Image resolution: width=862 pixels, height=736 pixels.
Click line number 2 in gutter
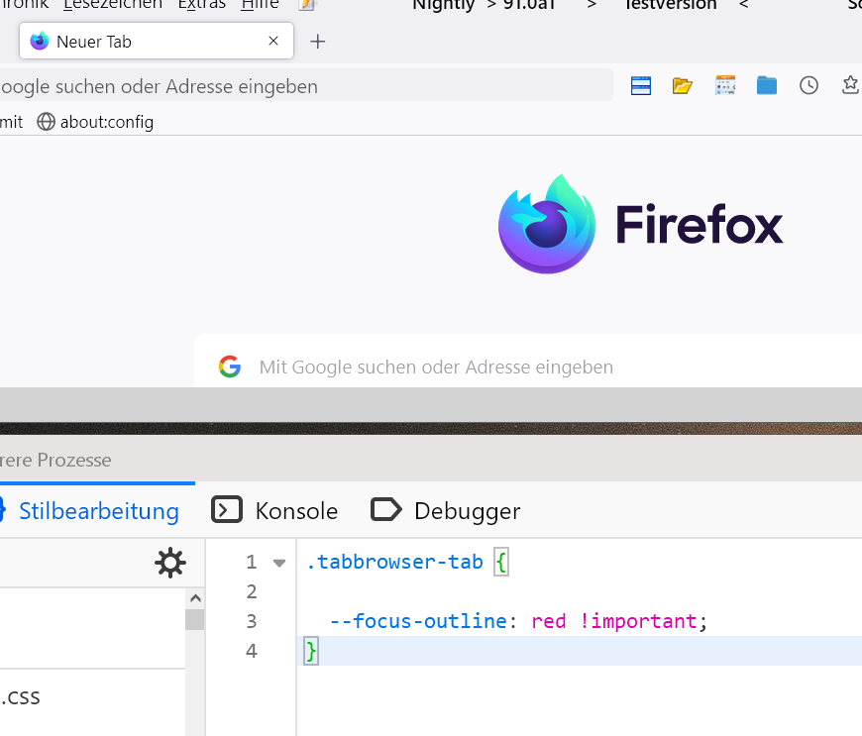252,591
